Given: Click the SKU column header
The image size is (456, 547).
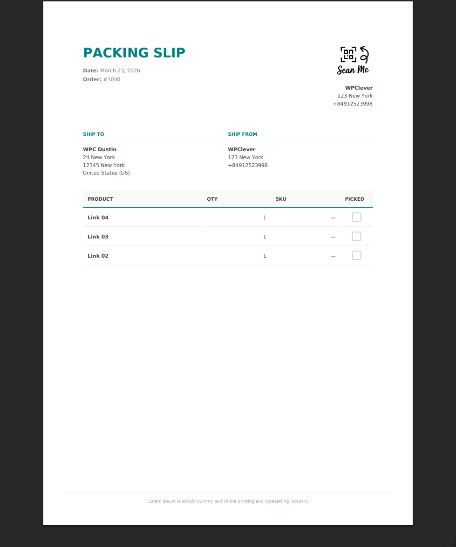Looking at the screenshot, I should [x=281, y=199].
